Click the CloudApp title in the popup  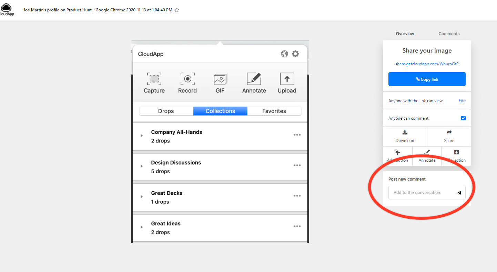click(x=151, y=54)
